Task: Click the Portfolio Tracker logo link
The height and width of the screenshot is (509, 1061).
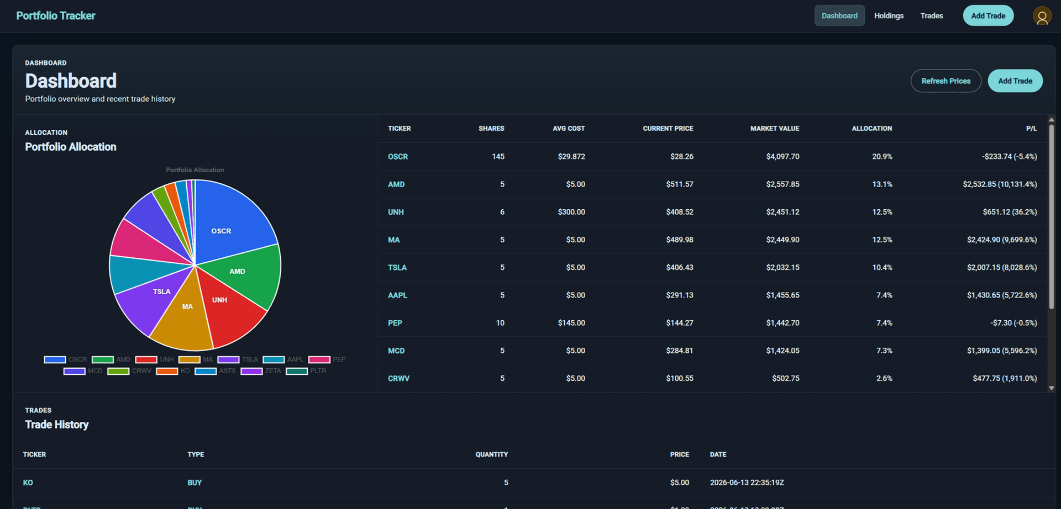Action: [x=56, y=16]
